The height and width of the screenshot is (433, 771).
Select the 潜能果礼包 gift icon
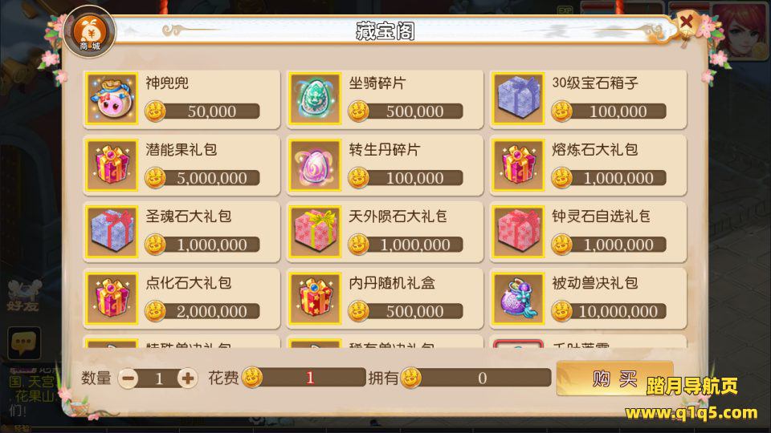point(112,165)
